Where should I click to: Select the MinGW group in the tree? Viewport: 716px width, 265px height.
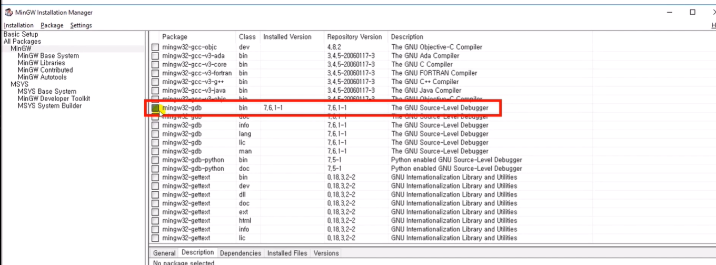pos(21,48)
